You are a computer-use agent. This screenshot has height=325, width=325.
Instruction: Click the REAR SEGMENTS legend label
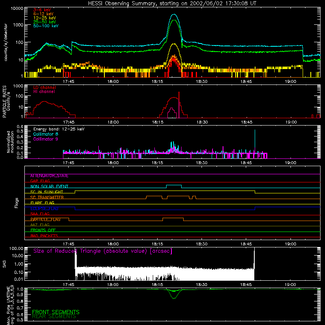point(54,316)
